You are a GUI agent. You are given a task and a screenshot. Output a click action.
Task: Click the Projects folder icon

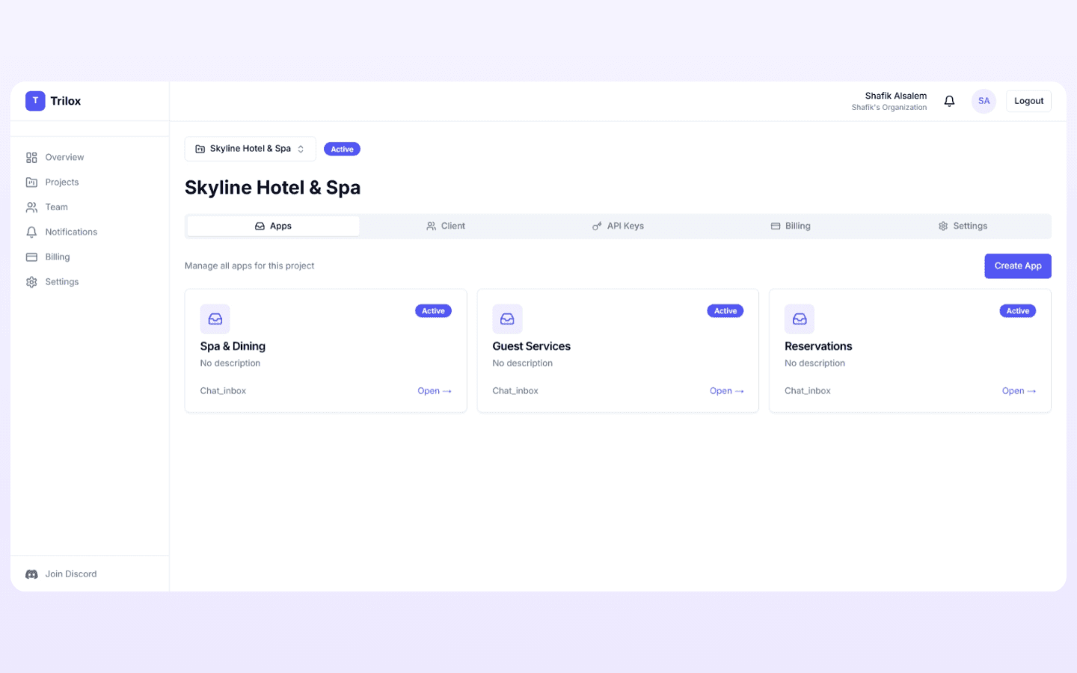tap(31, 182)
